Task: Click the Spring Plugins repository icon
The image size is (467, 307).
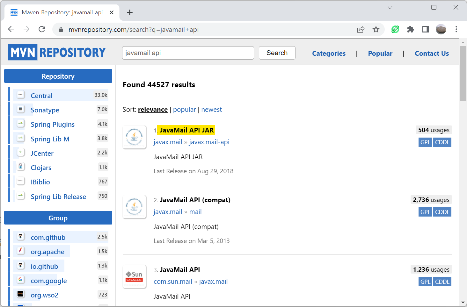Action: [21, 123]
